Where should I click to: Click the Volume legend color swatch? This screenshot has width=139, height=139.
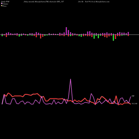point(2,3)
